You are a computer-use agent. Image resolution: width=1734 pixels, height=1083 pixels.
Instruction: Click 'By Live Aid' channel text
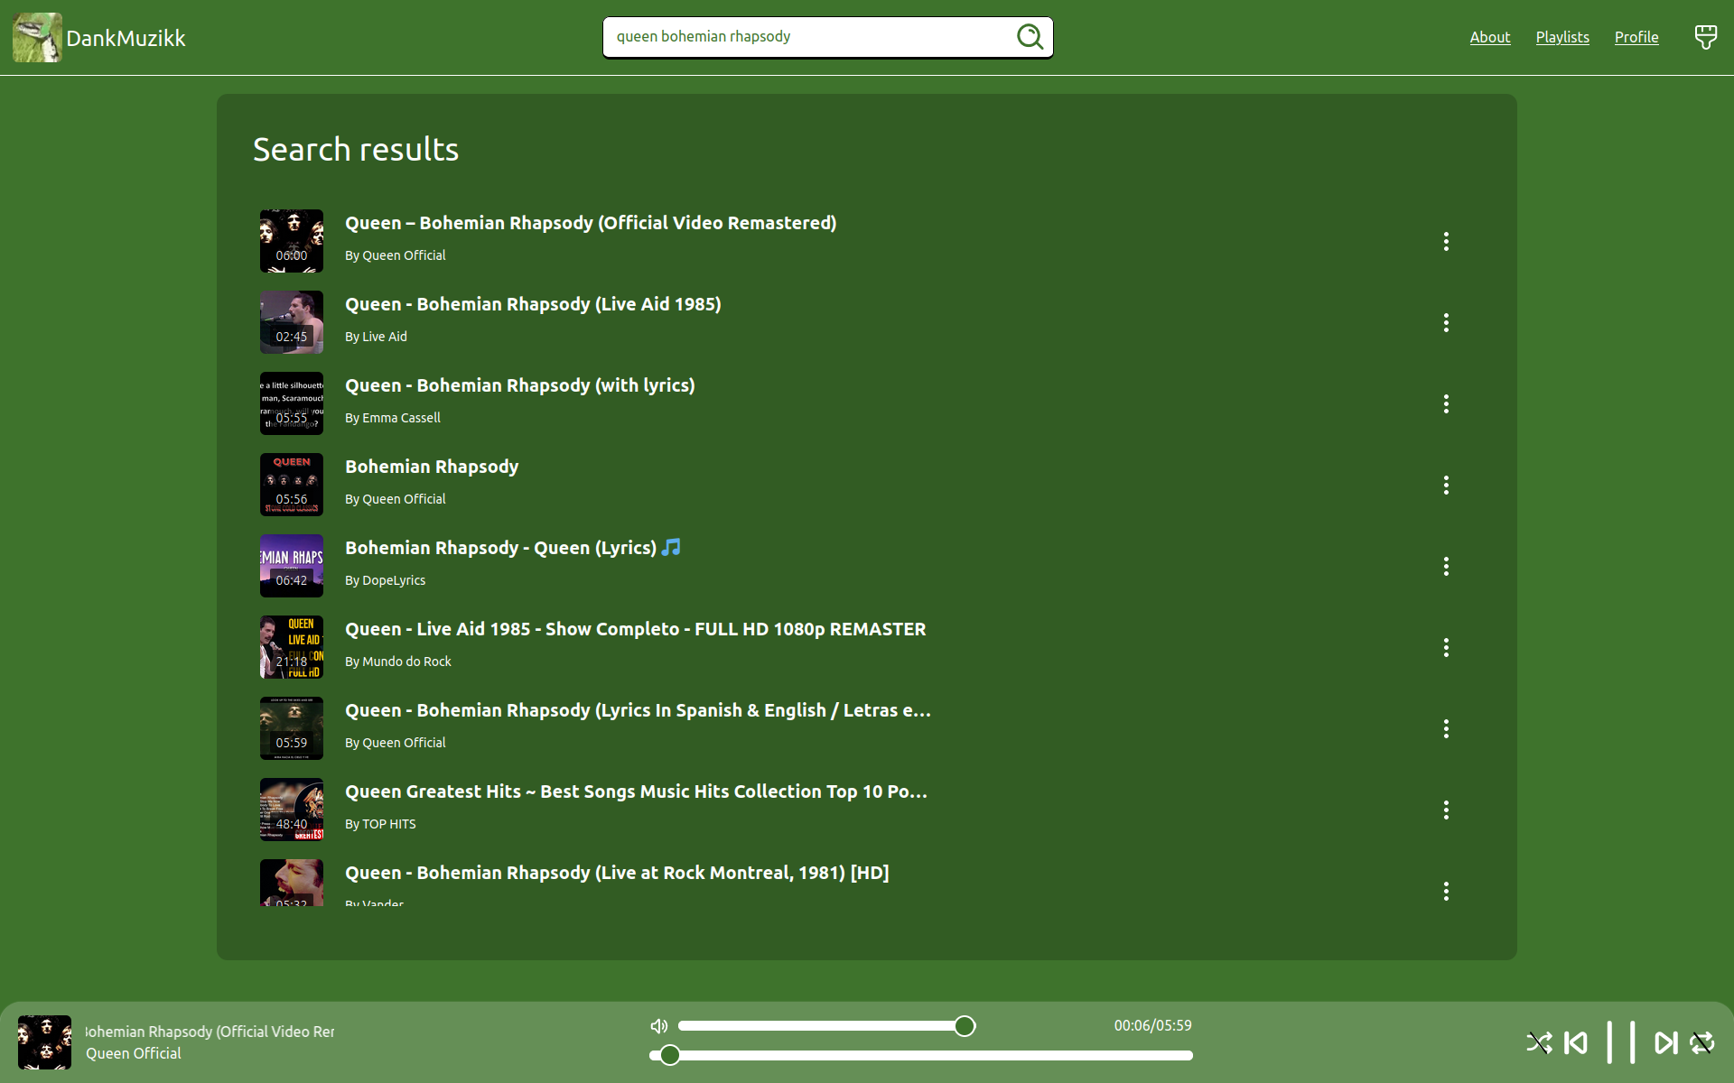point(376,337)
